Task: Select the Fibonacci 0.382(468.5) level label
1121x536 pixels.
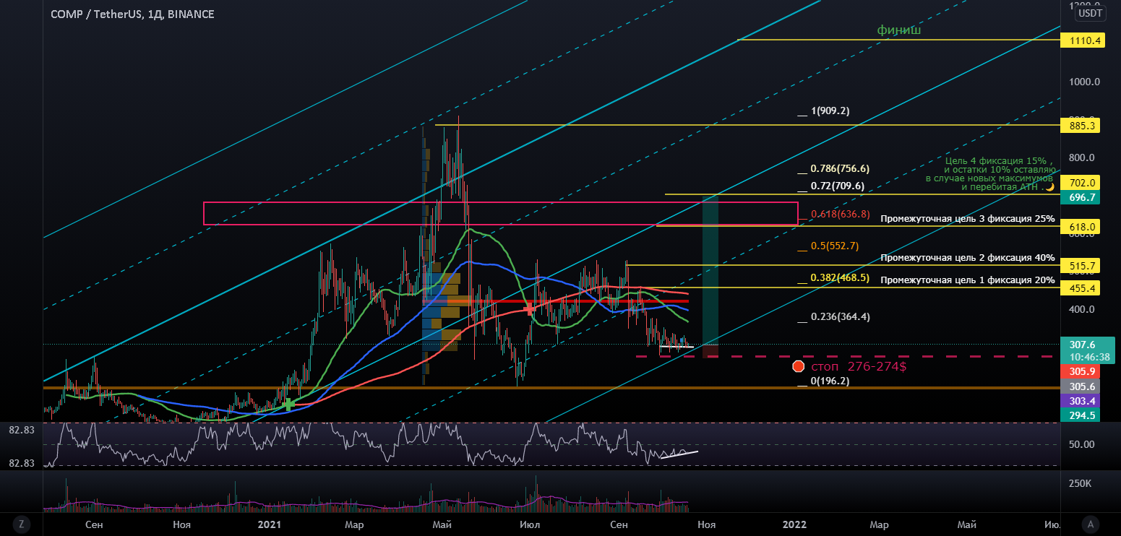Action: (840, 277)
